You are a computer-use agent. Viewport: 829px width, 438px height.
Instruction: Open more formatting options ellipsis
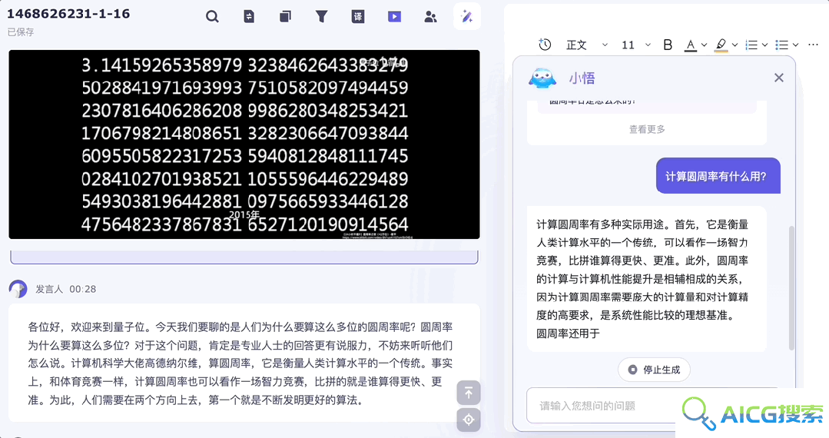pos(813,45)
